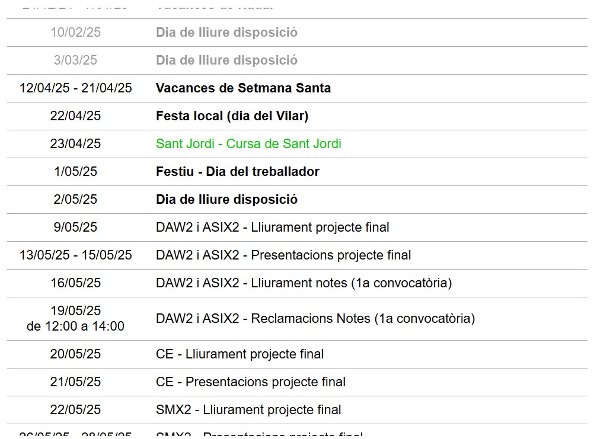Click the 13/05/25 - 15/05/25 date range
The image size is (594, 439).
[x=75, y=255]
